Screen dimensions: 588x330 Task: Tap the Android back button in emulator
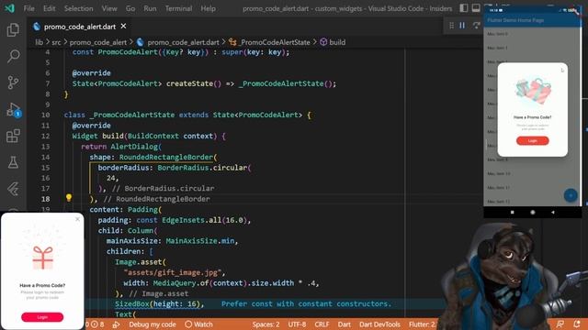(553, 212)
